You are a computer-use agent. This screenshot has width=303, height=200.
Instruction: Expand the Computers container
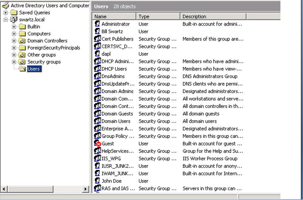[x=14, y=34]
